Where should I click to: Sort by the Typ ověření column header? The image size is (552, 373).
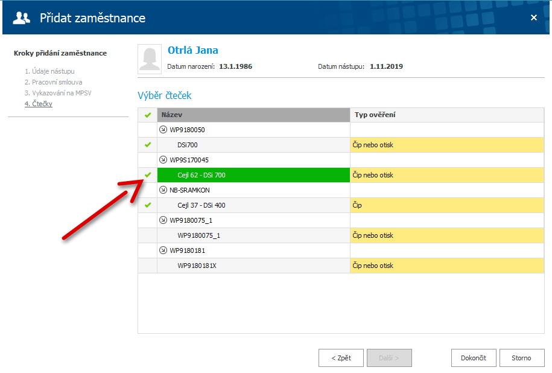click(x=447, y=115)
